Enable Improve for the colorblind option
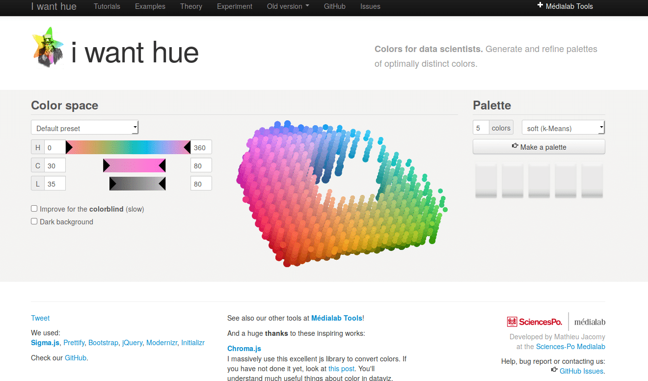Screen dimensions: 648x381 tap(34, 209)
